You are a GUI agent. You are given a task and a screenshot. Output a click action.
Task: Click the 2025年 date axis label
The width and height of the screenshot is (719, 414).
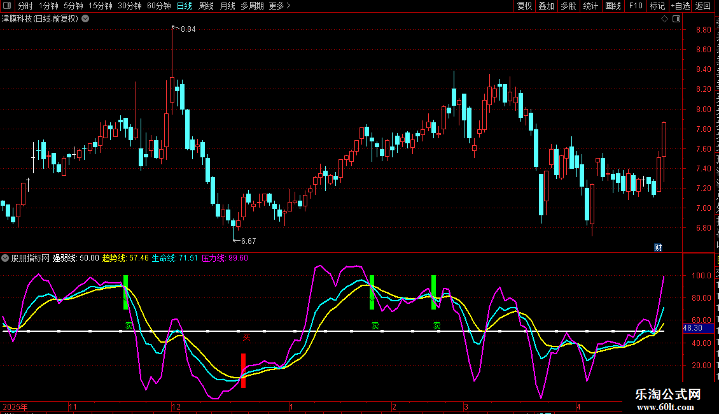15,406
